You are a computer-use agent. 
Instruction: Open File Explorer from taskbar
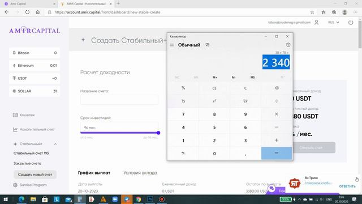(x=33, y=199)
